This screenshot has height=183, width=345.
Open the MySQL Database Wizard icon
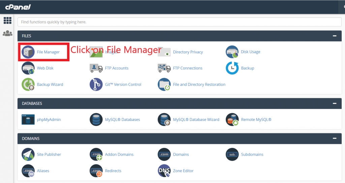click(164, 120)
